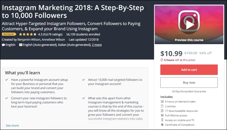Click the downloadable resources icon
Screen dimensions: 227x130
click(x=162, y=110)
